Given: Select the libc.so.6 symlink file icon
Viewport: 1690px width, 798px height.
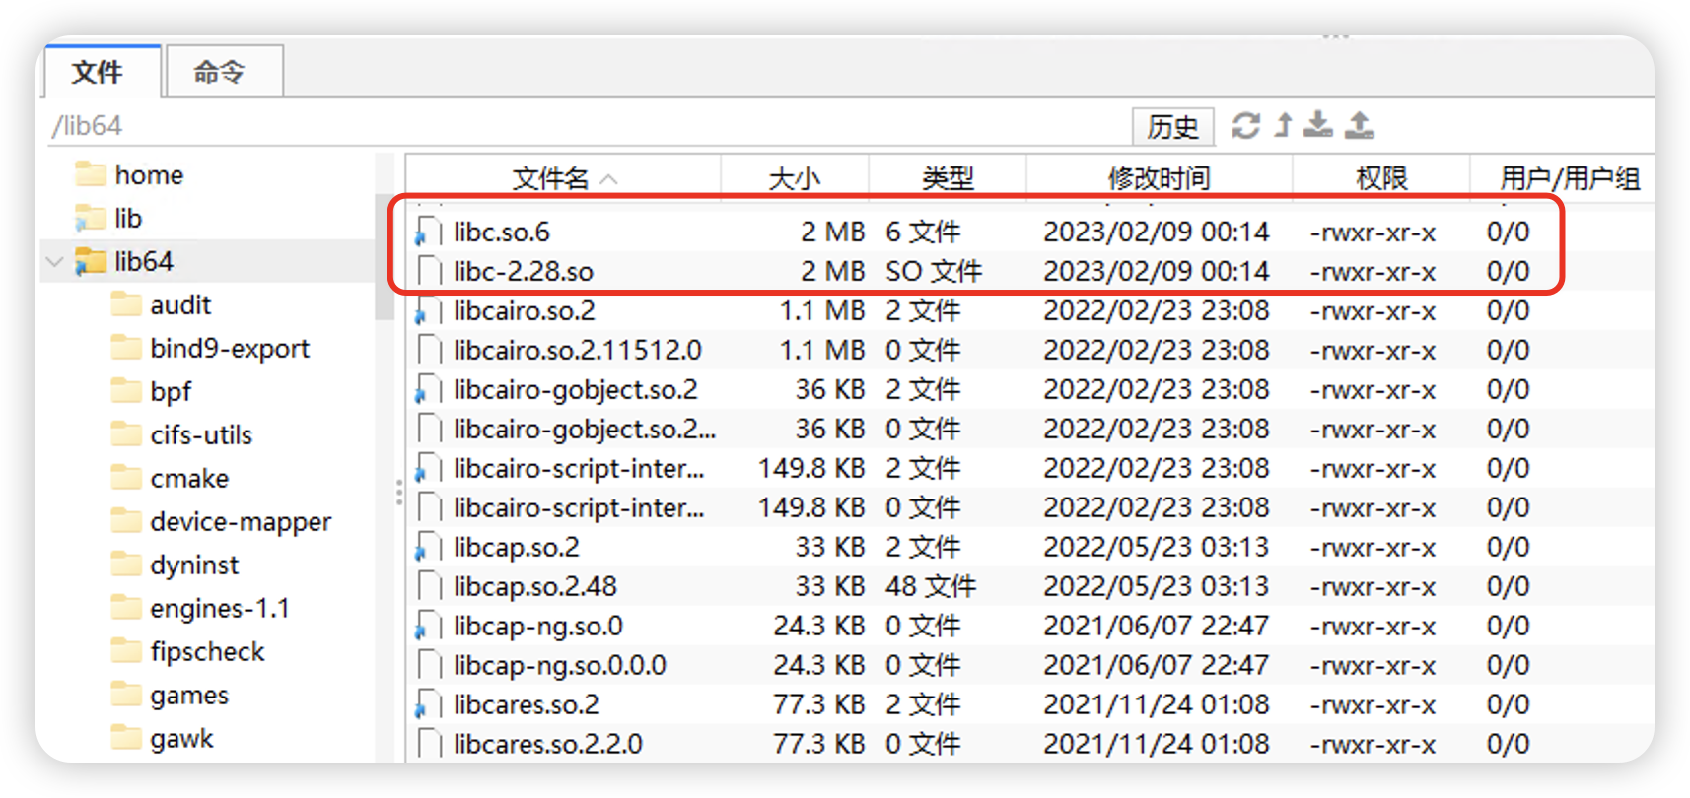Looking at the screenshot, I should (x=429, y=233).
